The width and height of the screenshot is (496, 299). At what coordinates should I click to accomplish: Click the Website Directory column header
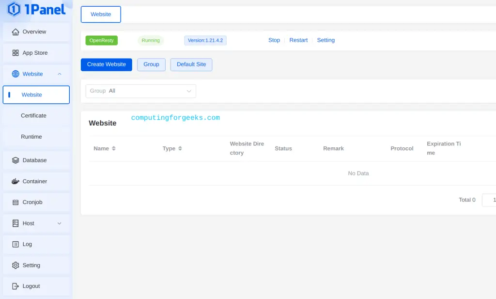(x=247, y=148)
